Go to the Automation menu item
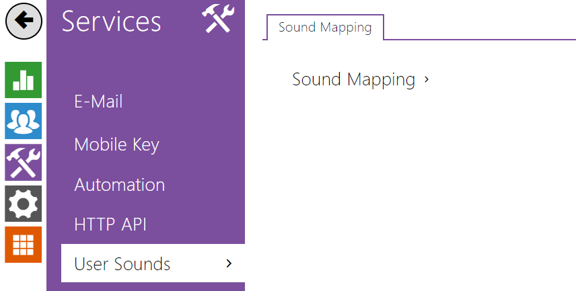 coord(119,184)
